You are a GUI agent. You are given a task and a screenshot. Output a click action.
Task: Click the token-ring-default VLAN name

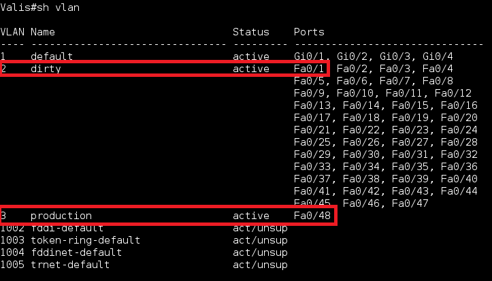pos(85,240)
